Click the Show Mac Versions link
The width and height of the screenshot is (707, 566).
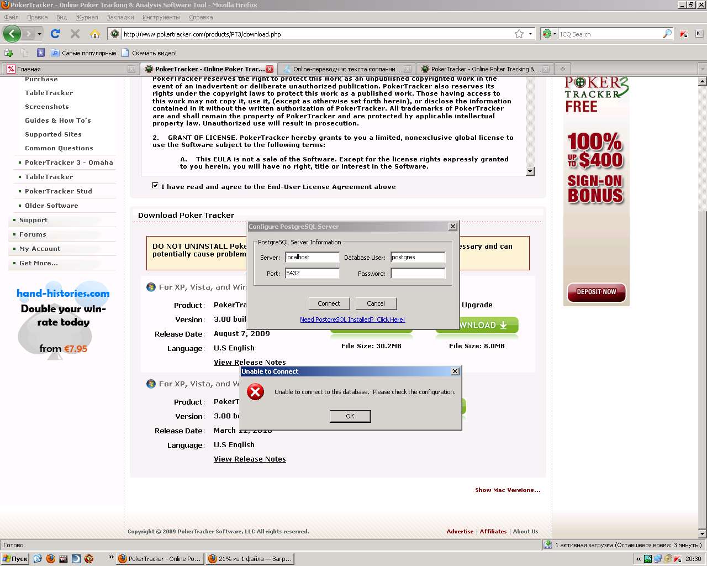click(x=508, y=490)
